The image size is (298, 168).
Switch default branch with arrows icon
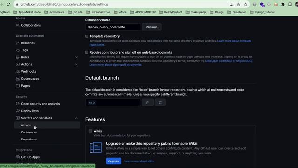[160, 103]
